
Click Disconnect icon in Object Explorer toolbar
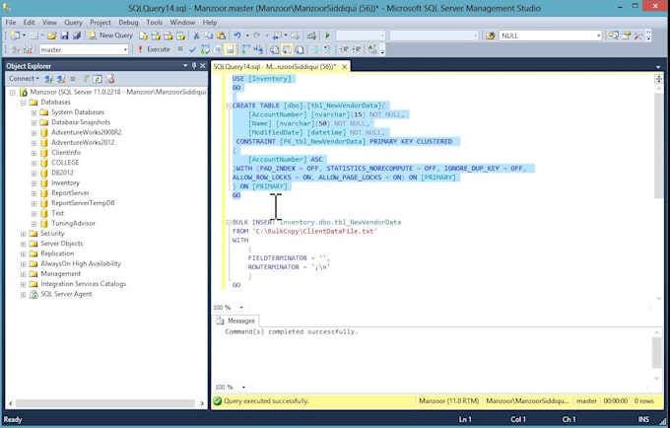click(61, 79)
